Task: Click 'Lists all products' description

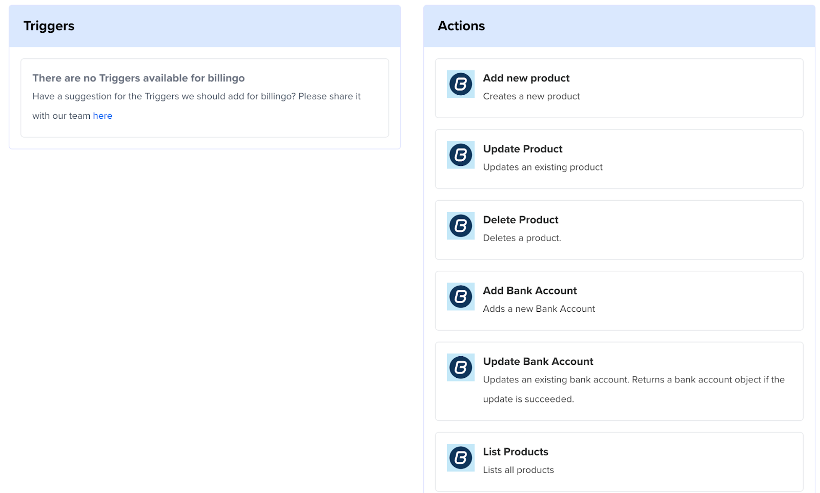Action: (x=518, y=470)
